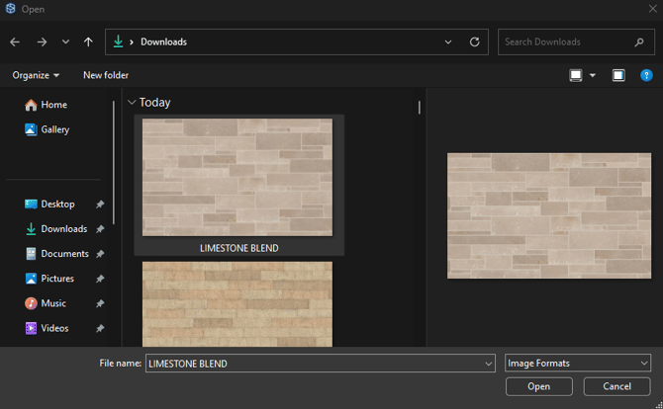Screen dimensions: 663x409
Task: Click the file list scrollbar
Action: click(x=419, y=108)
